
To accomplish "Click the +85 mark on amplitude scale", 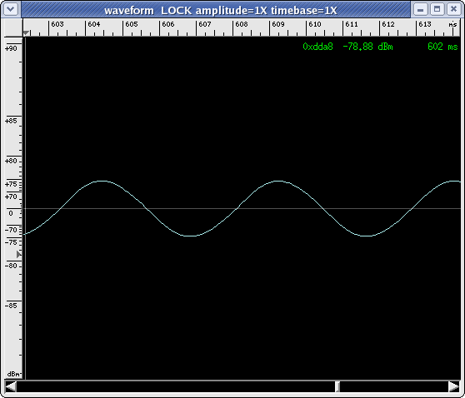I will [12, 121].
